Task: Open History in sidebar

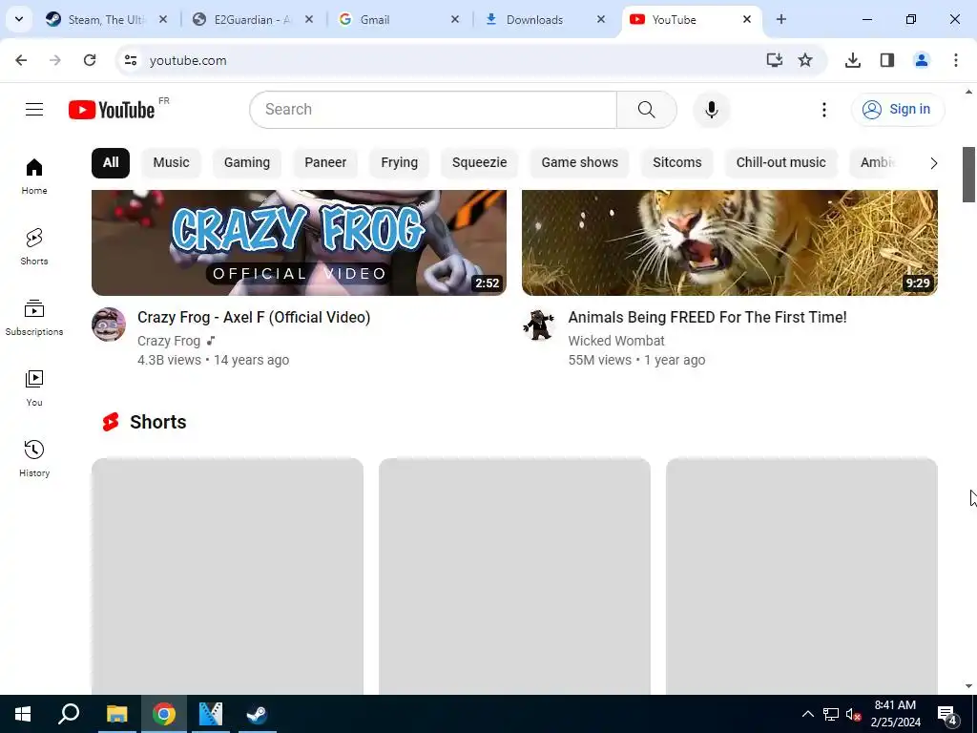Action: point(34,458)
